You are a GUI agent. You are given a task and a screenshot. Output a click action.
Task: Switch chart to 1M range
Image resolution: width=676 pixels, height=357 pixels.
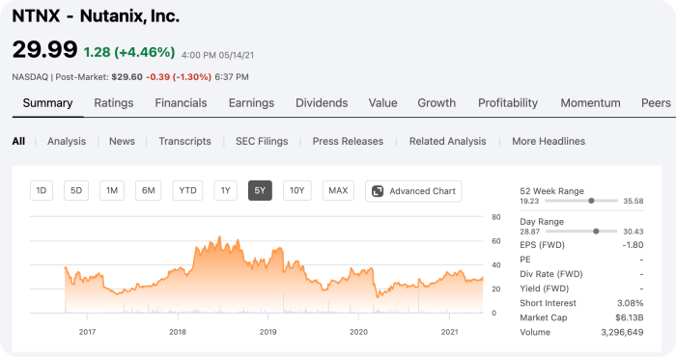[112, 191]
